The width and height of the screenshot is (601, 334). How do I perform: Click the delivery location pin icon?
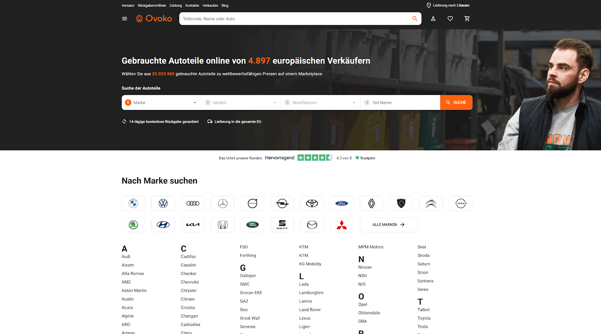429,5
